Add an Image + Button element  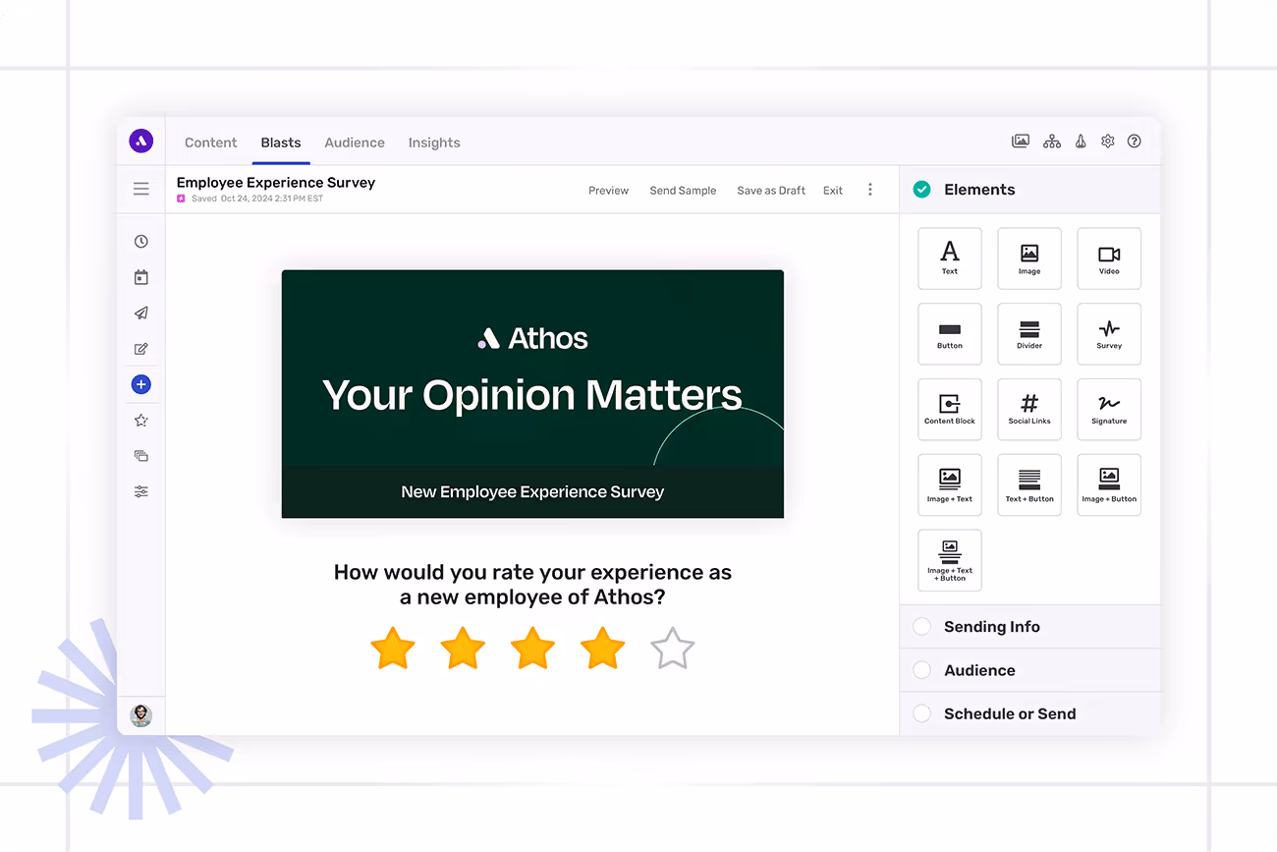[x=1109, y=485]
